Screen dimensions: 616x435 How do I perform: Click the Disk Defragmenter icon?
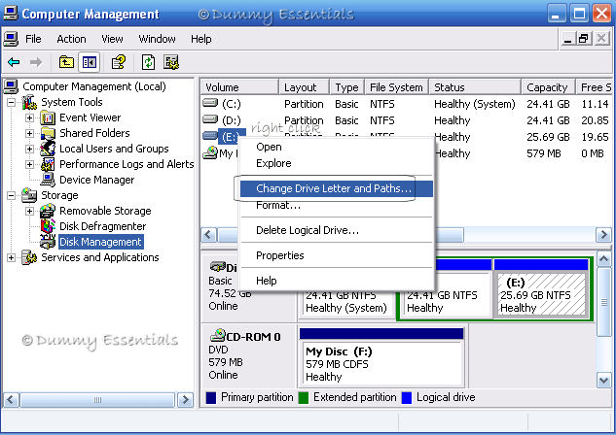point(48,226)
